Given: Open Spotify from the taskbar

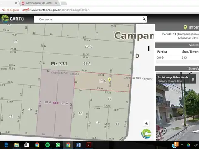Looking at the screenshot, I should (x=47, y=145).
